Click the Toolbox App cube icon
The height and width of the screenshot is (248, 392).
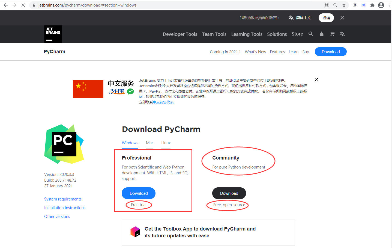point(135,232)
